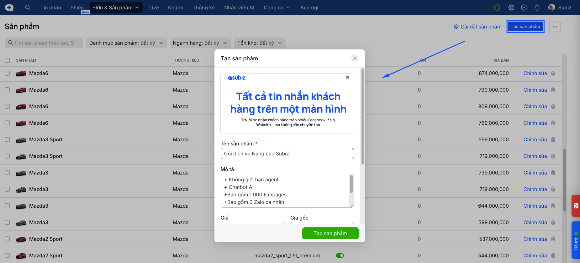The width and height of the screenshot is (580, 263).
Task: Open the settings gear icon in header
Action: (511, 8)
